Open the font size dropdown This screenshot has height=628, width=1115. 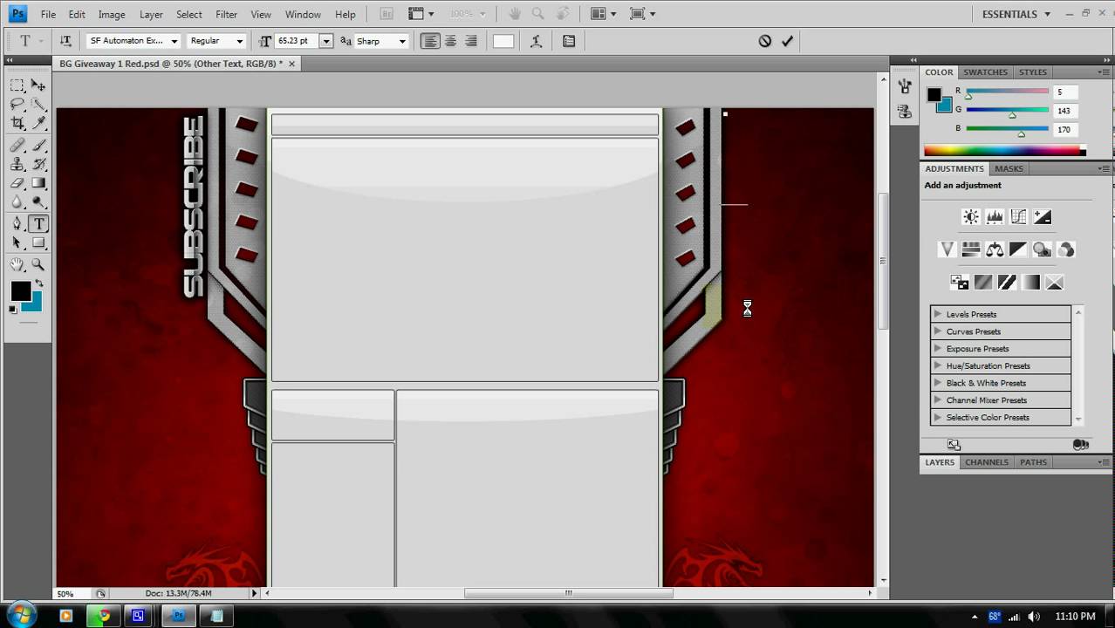[325, 41]
